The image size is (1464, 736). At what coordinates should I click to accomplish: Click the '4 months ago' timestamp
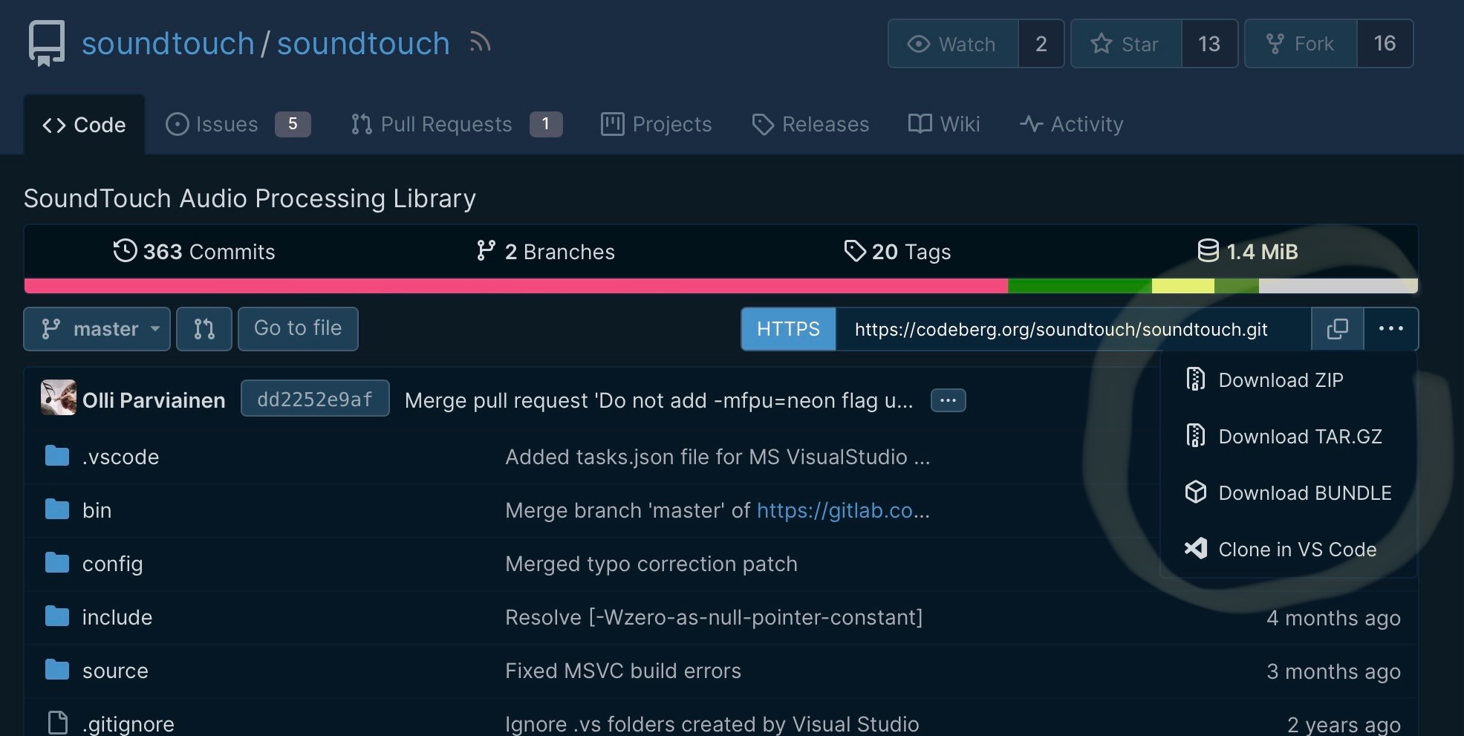1333,618
